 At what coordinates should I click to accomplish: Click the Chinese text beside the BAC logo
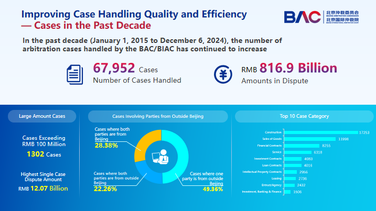point(342,17)
